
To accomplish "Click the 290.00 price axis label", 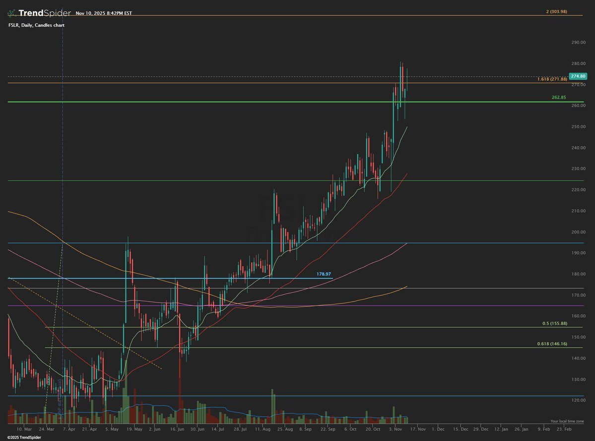I will pos(578,43).
